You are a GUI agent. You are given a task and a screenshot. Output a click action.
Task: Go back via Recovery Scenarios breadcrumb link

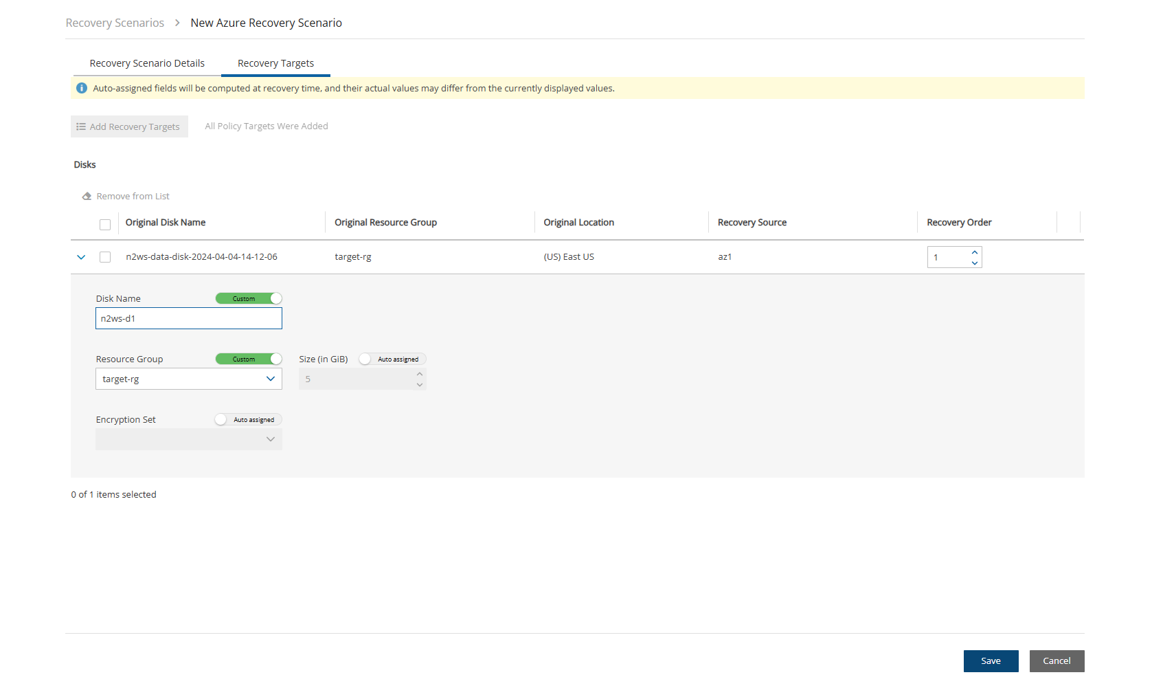115,23
